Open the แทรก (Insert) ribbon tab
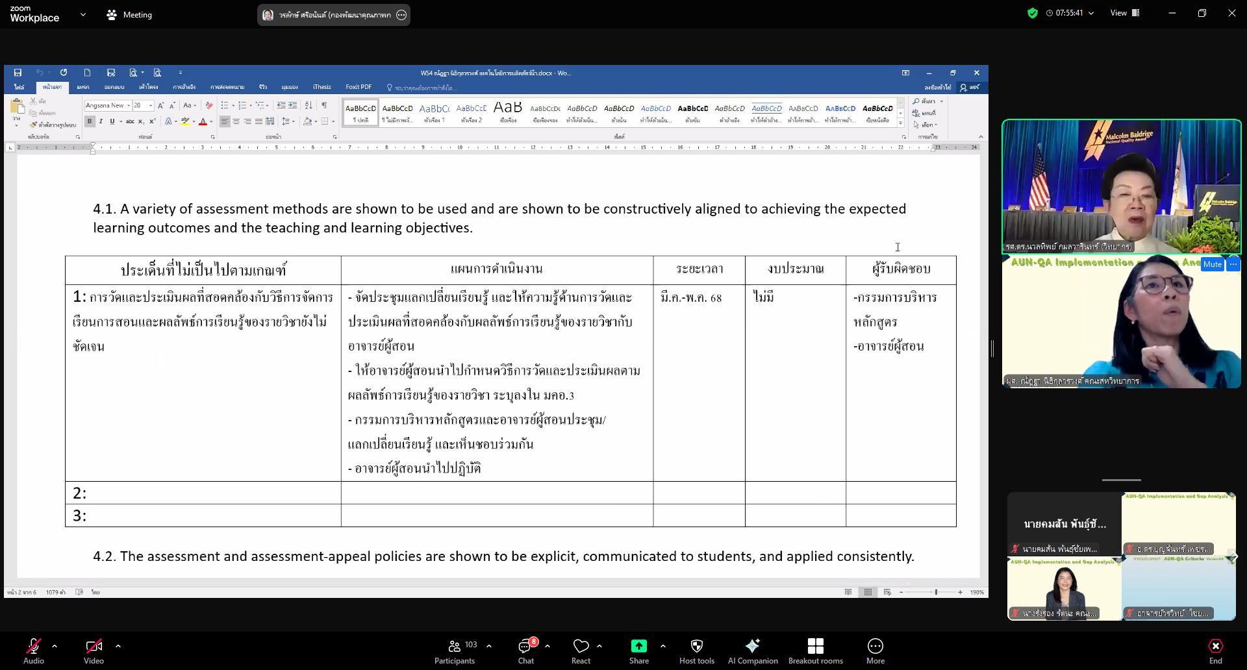Image resolution: width=1247 pixels, height=670 pixels. pyautogui.click(x=83, y=87)
